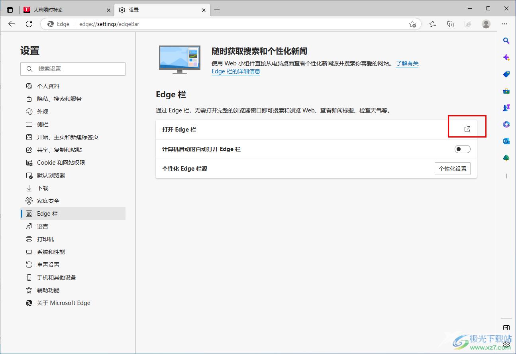Open 系统和性能 settings
516x354 pixels.
(73, 252)
